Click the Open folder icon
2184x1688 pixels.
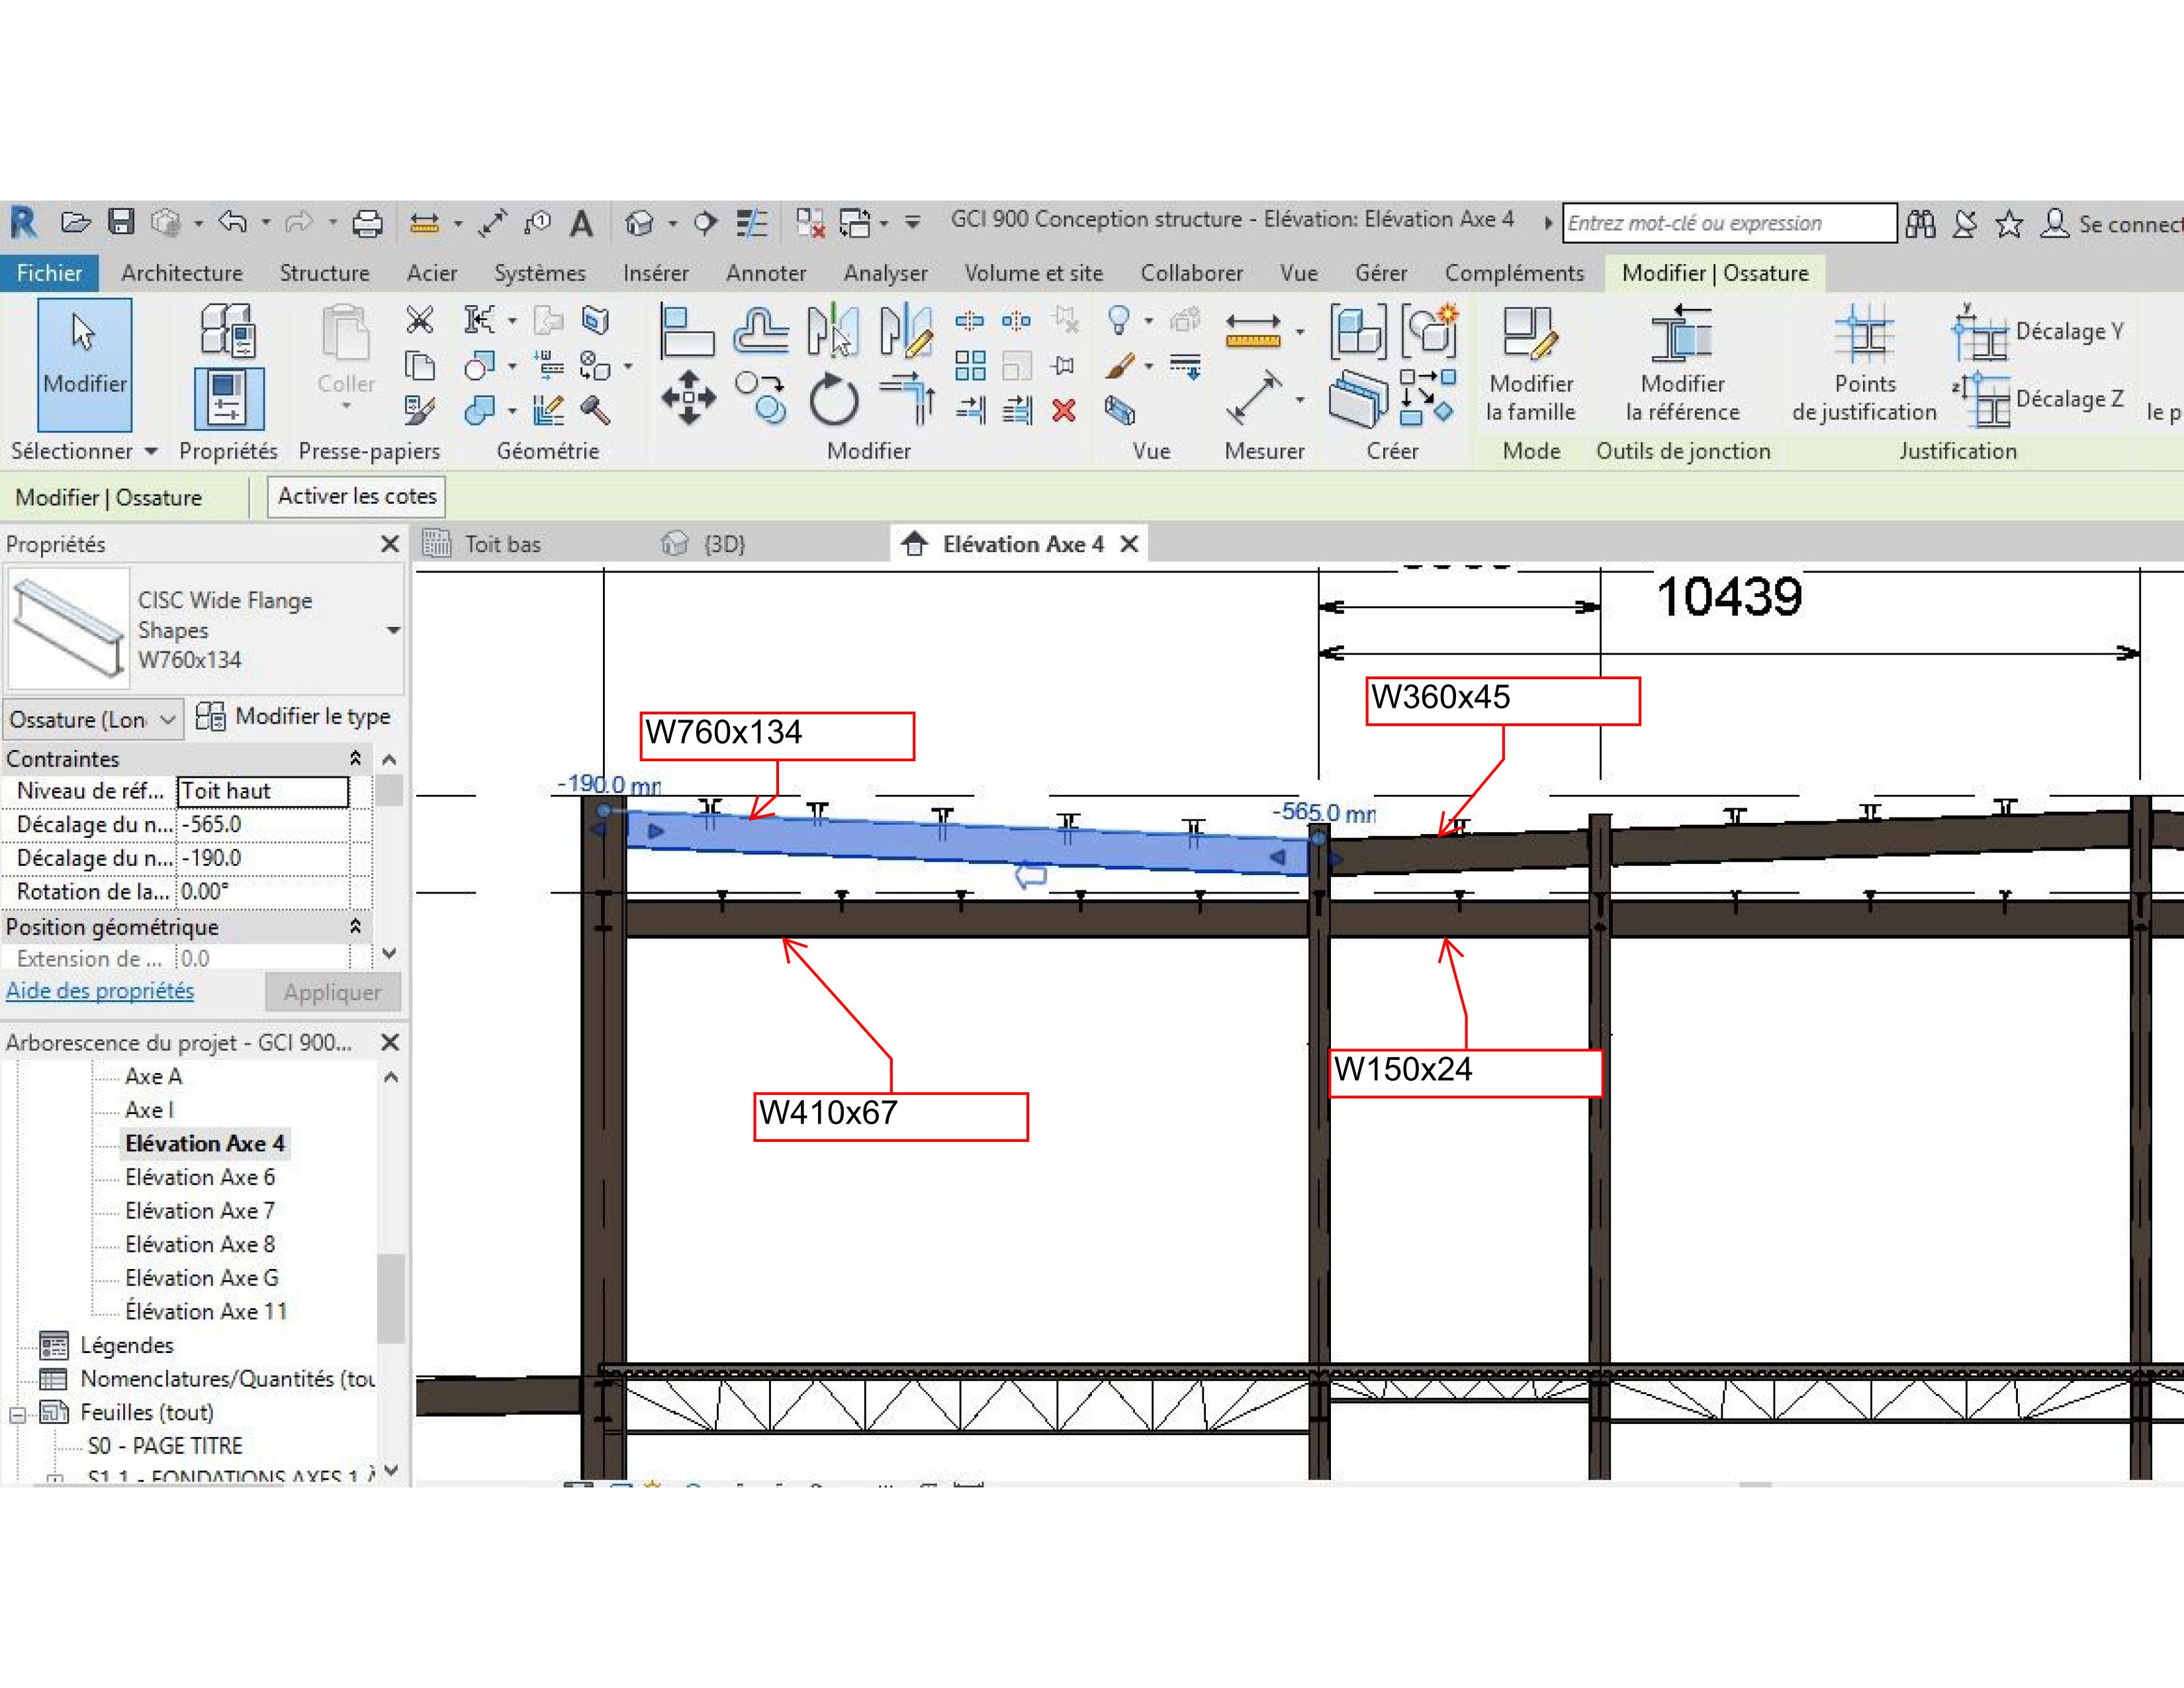pos(75,222)
